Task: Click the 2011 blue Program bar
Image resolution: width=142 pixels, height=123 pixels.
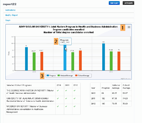Action: (x=65, y=57)
